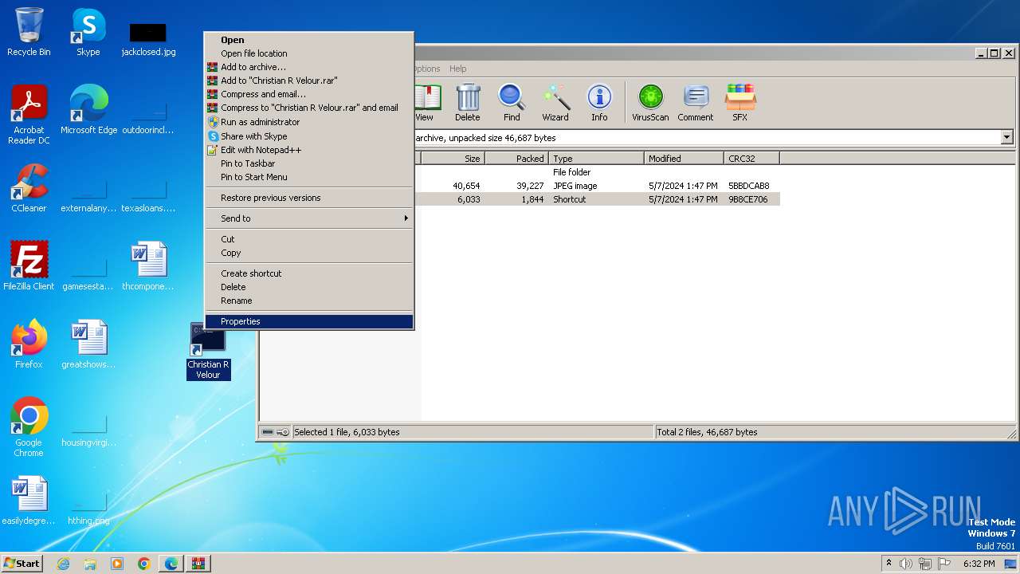Choose Run as administrator
The height and width of the screenshot is (574, 1020).
tap(309, 122)
